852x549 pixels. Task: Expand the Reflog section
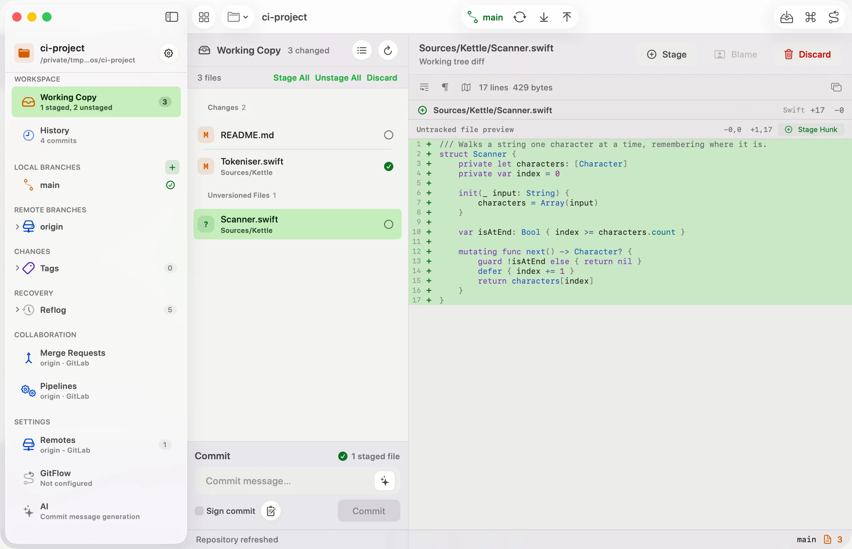click(x=17, y=309)
